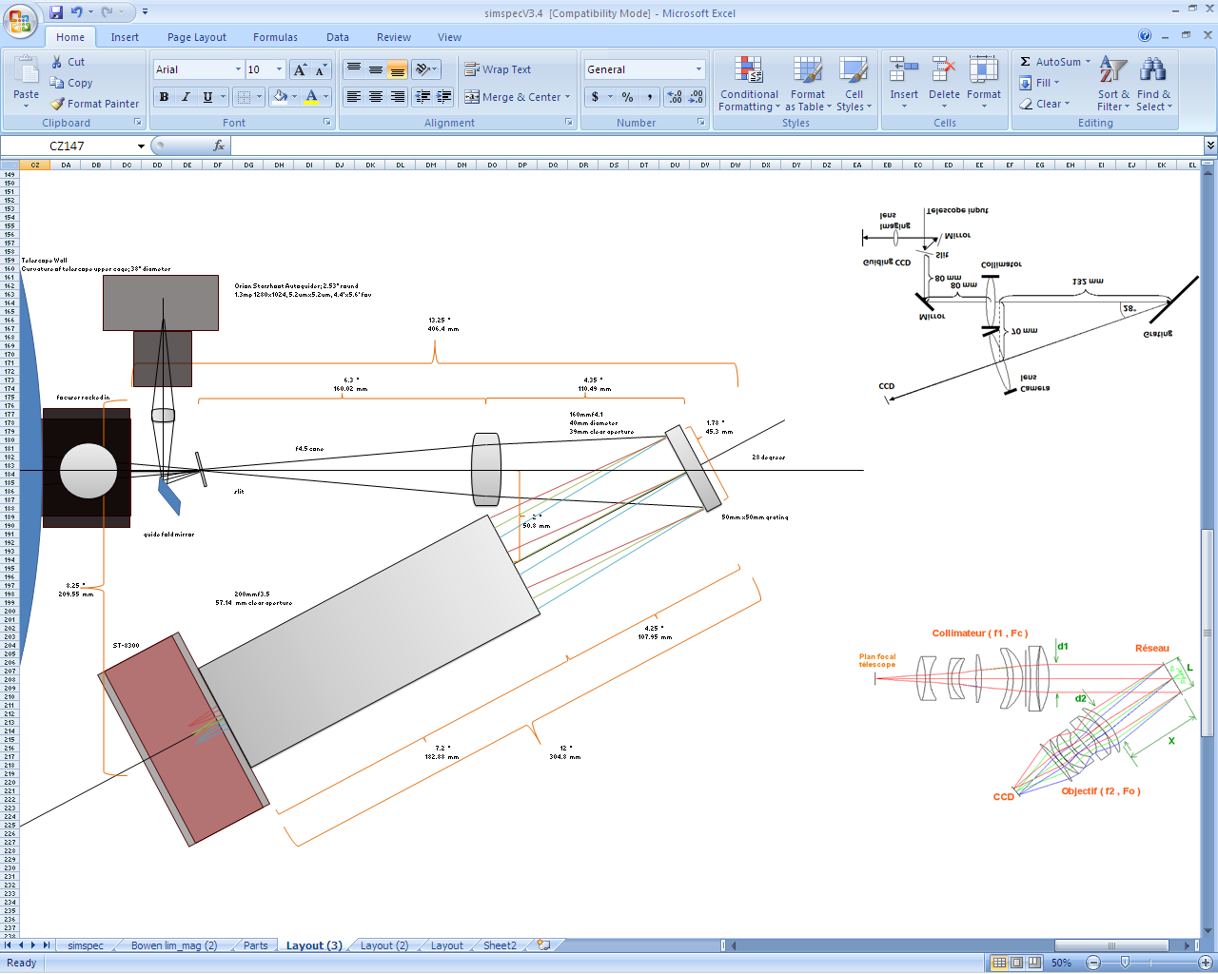Enable Wrap Text for cells
Image resolution: width=1218 pixels, height=974 pixels.
coord(498,69)
